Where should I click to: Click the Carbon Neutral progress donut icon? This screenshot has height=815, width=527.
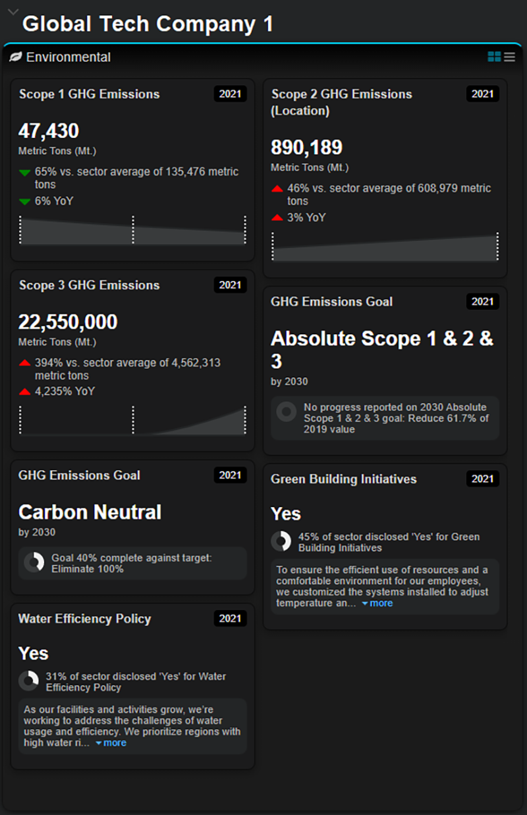pos(34,562)
